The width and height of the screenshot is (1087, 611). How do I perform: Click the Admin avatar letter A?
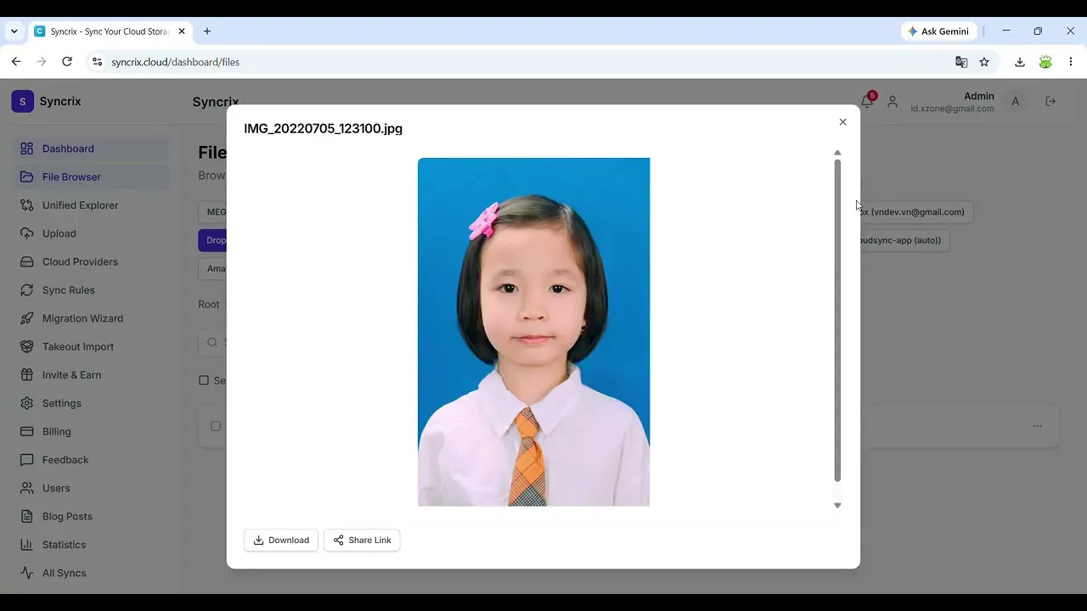[1015, 101]
